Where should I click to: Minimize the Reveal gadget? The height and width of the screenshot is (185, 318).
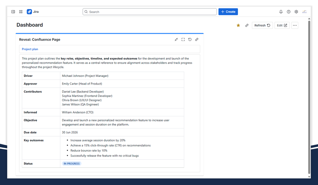[176, 40]
